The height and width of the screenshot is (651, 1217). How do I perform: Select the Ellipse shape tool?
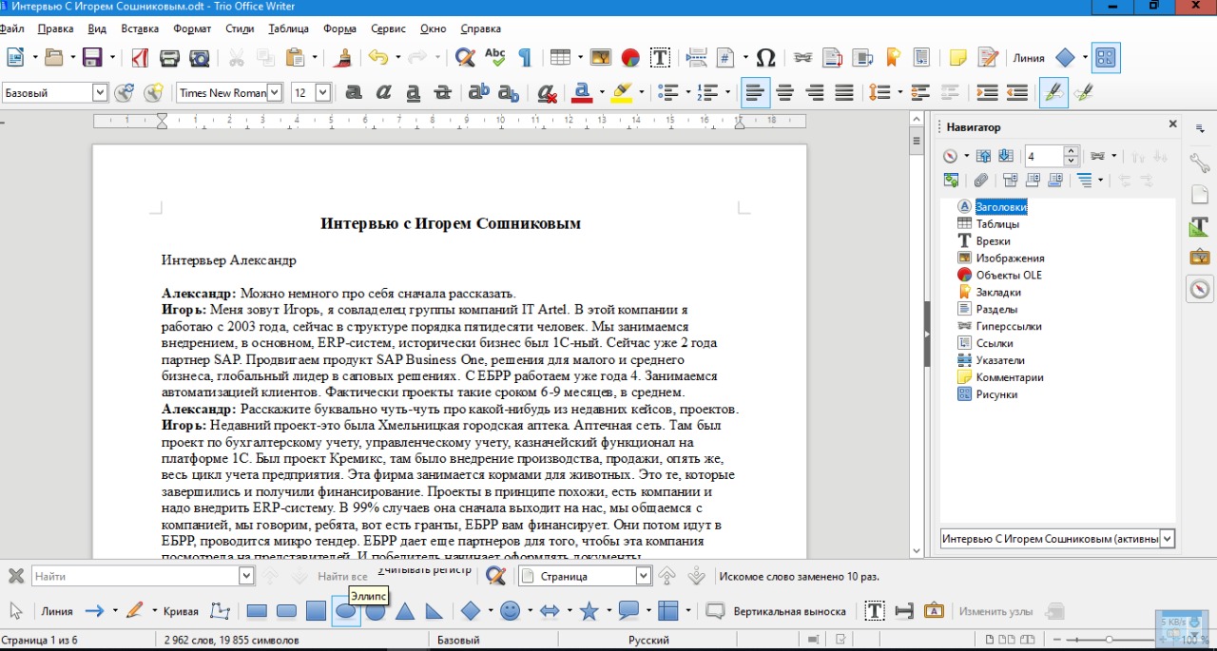pos(346,611)
